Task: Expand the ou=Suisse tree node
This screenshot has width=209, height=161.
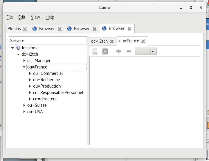Action: tap(24, 105)
